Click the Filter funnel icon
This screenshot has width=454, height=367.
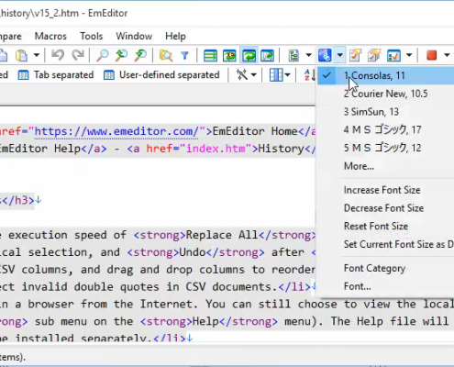coord(184,56)
